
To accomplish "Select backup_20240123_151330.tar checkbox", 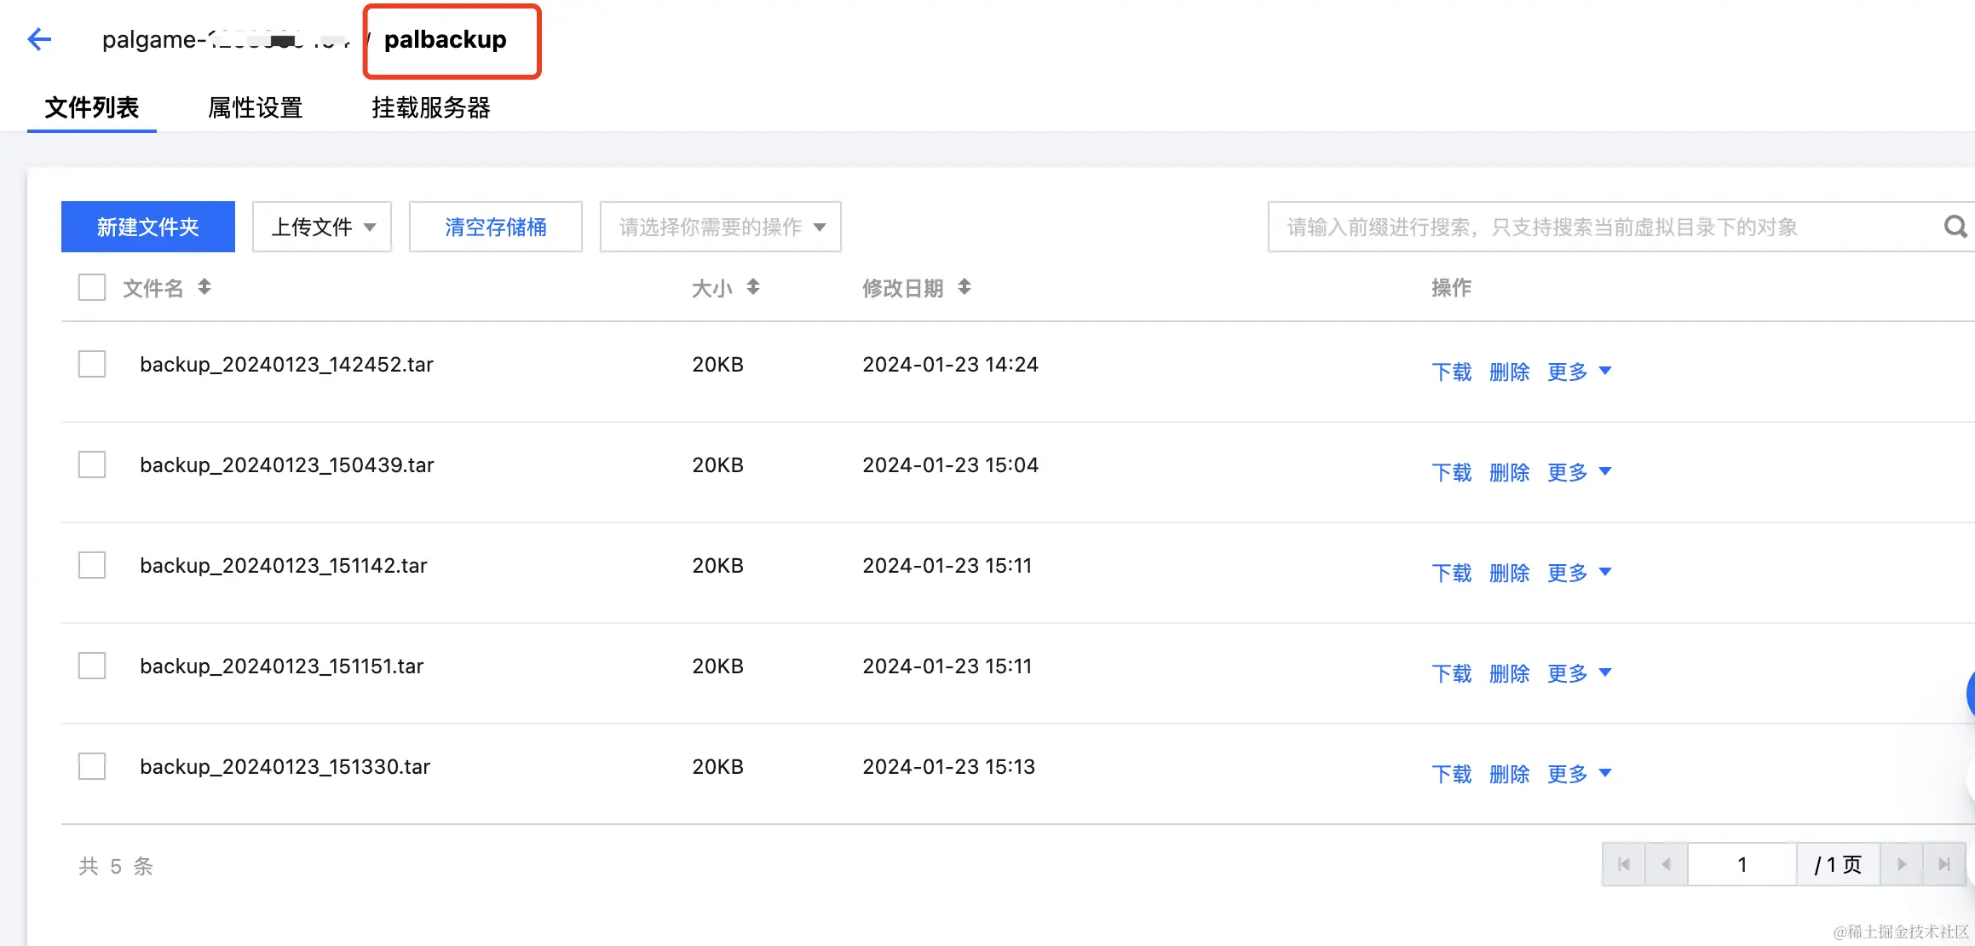I will tap(92, 766).
